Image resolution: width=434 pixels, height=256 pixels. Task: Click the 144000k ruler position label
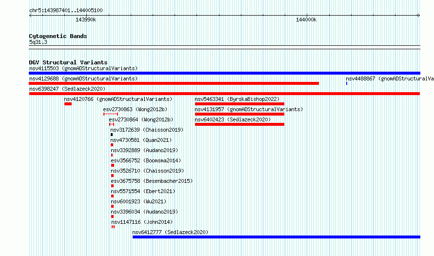pyautogui.click(x=306, y=20)
